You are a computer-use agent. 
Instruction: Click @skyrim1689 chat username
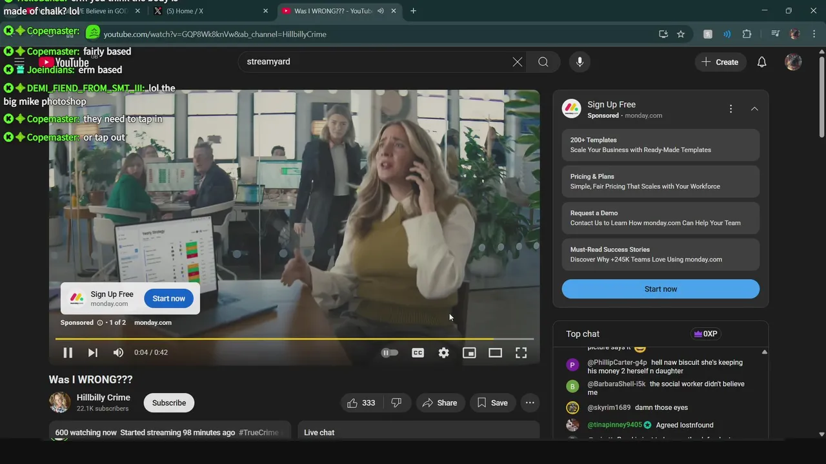point(609,408)
